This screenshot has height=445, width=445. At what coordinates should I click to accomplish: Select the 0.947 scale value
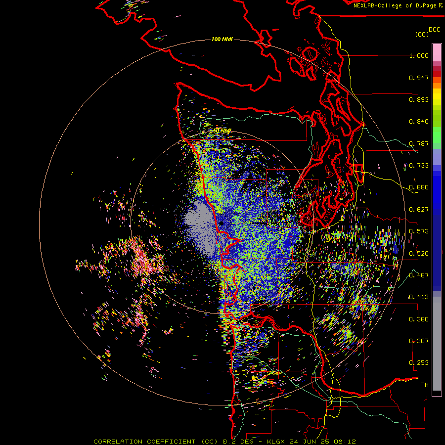click(419, 78)
